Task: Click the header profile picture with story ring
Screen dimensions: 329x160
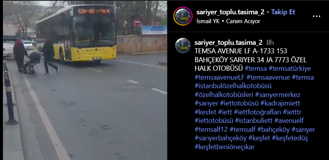Action: [x=183, y=16]
